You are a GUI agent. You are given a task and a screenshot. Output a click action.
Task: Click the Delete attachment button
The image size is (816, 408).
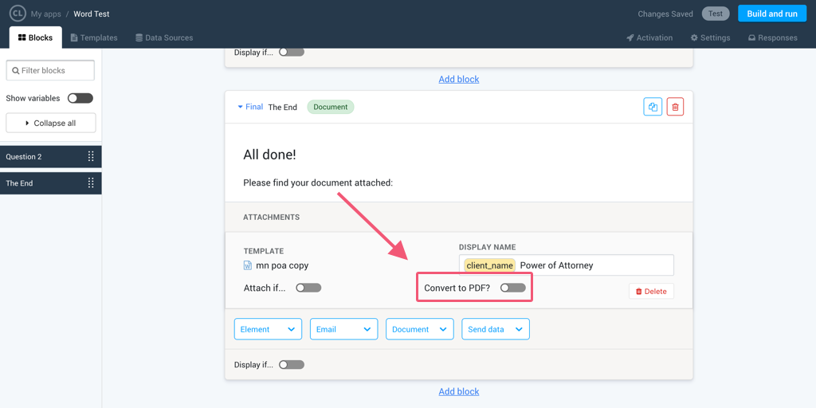651,292
